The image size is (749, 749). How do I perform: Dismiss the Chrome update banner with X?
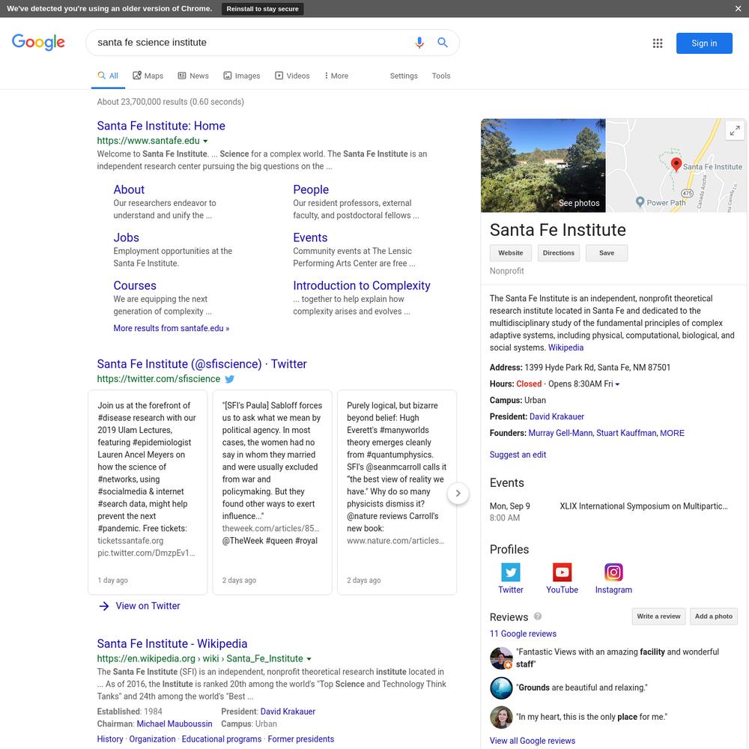738,8
